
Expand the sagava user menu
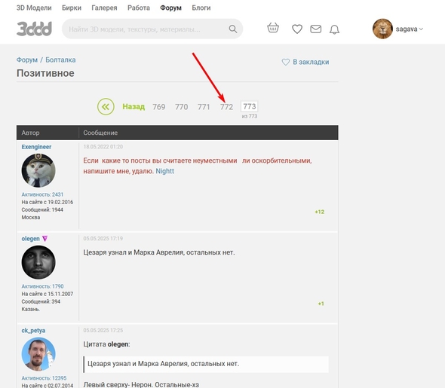[409, 29]
